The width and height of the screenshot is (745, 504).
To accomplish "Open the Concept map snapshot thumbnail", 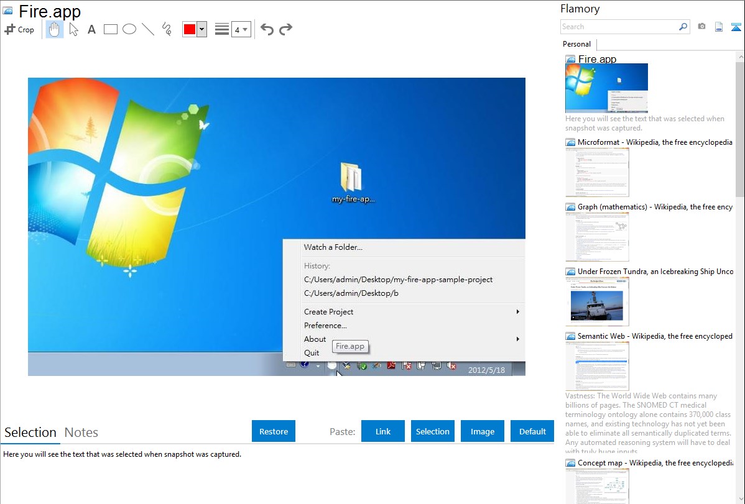I will click(597, 485).
